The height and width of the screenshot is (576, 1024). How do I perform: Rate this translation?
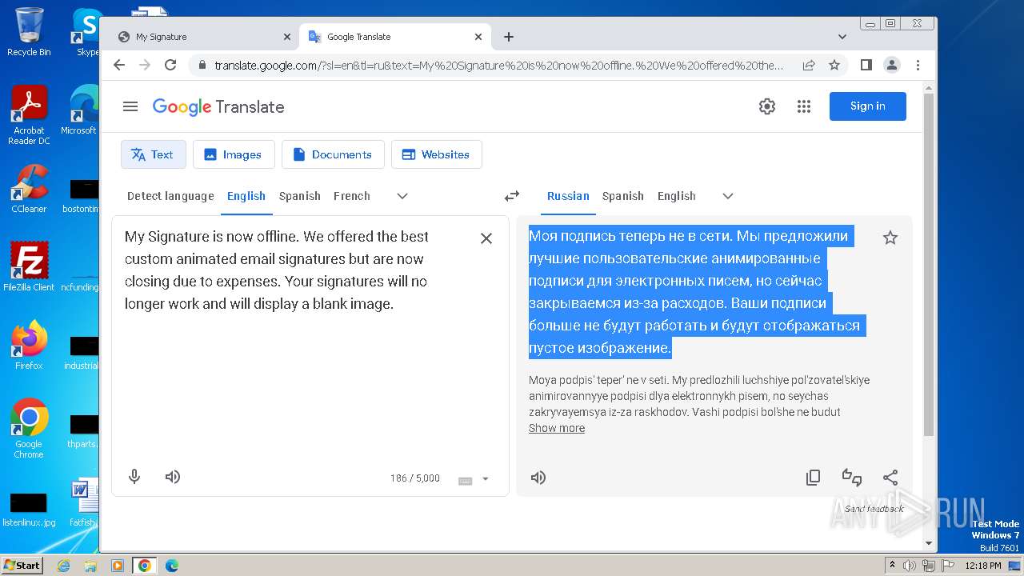point(852,478)
